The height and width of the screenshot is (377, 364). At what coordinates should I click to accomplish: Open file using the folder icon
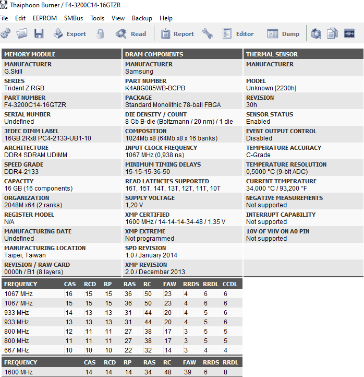pyautogui.click(x=21, y=33)
